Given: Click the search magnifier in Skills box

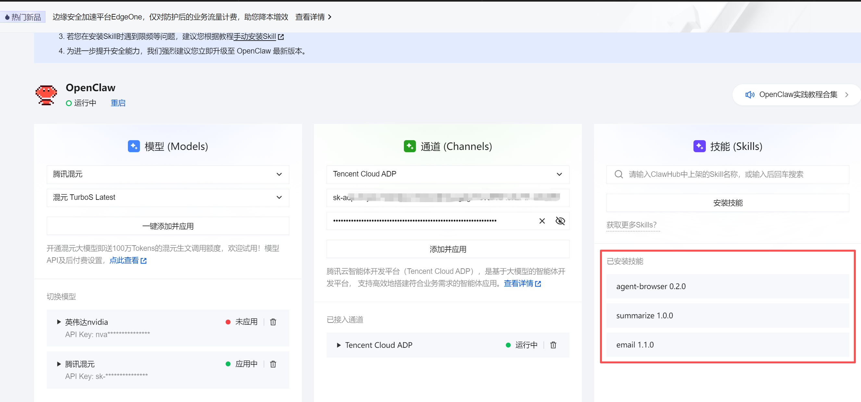Looking at the screenshot, I should pyautogui.click(x=619, y=174).
